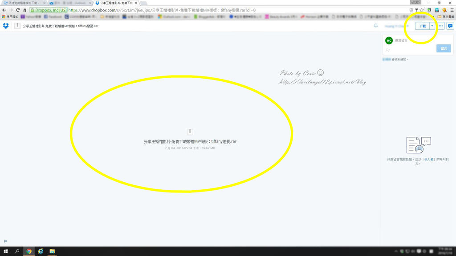Click the blue extension icon in the Chrome toolbar
This screenshot has width=456, height=256.
click(x=437, y=10)
